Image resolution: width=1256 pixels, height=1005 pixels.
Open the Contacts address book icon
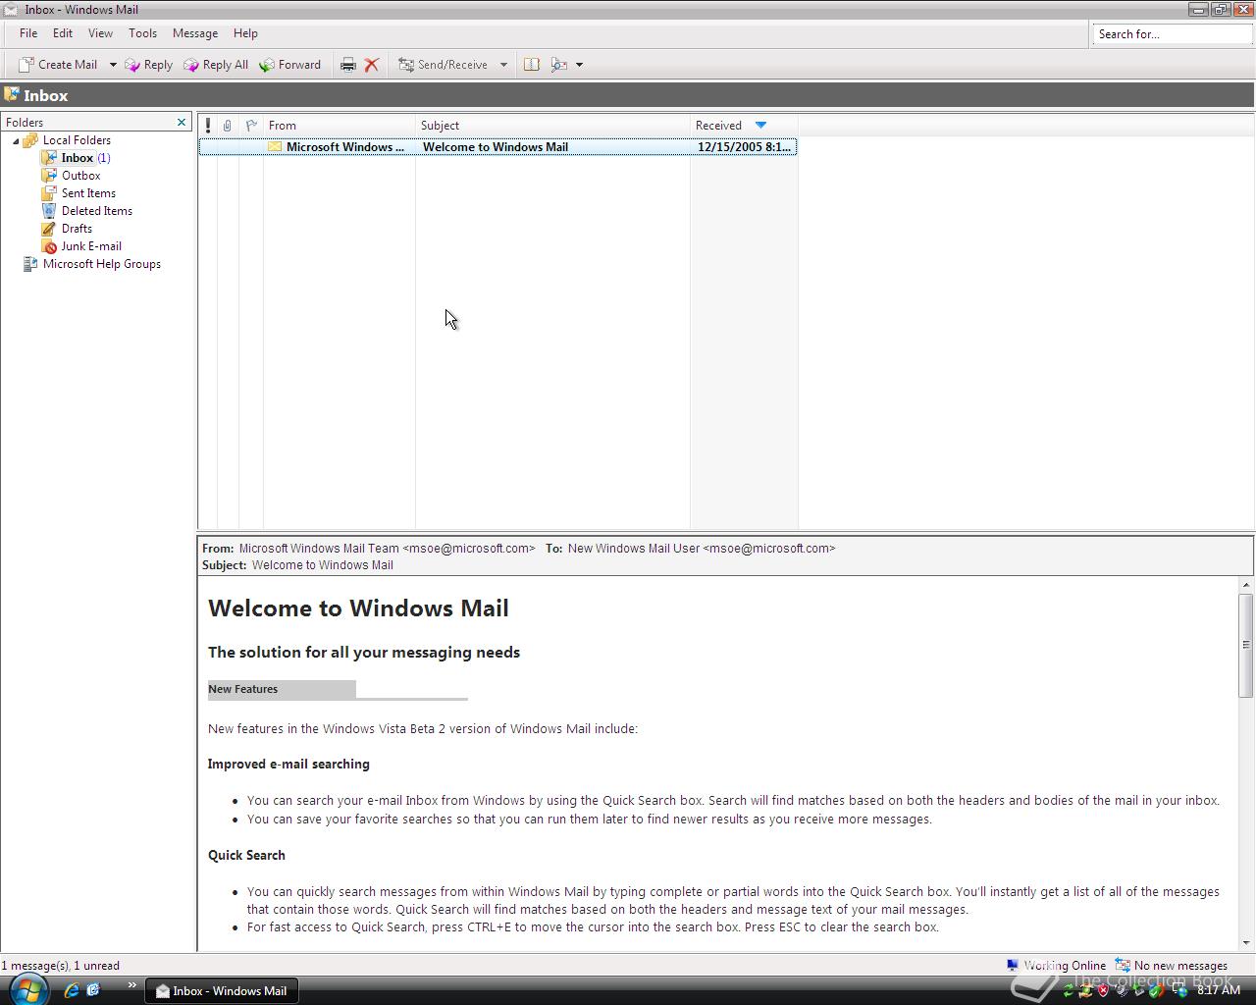[x=531, y=65]
